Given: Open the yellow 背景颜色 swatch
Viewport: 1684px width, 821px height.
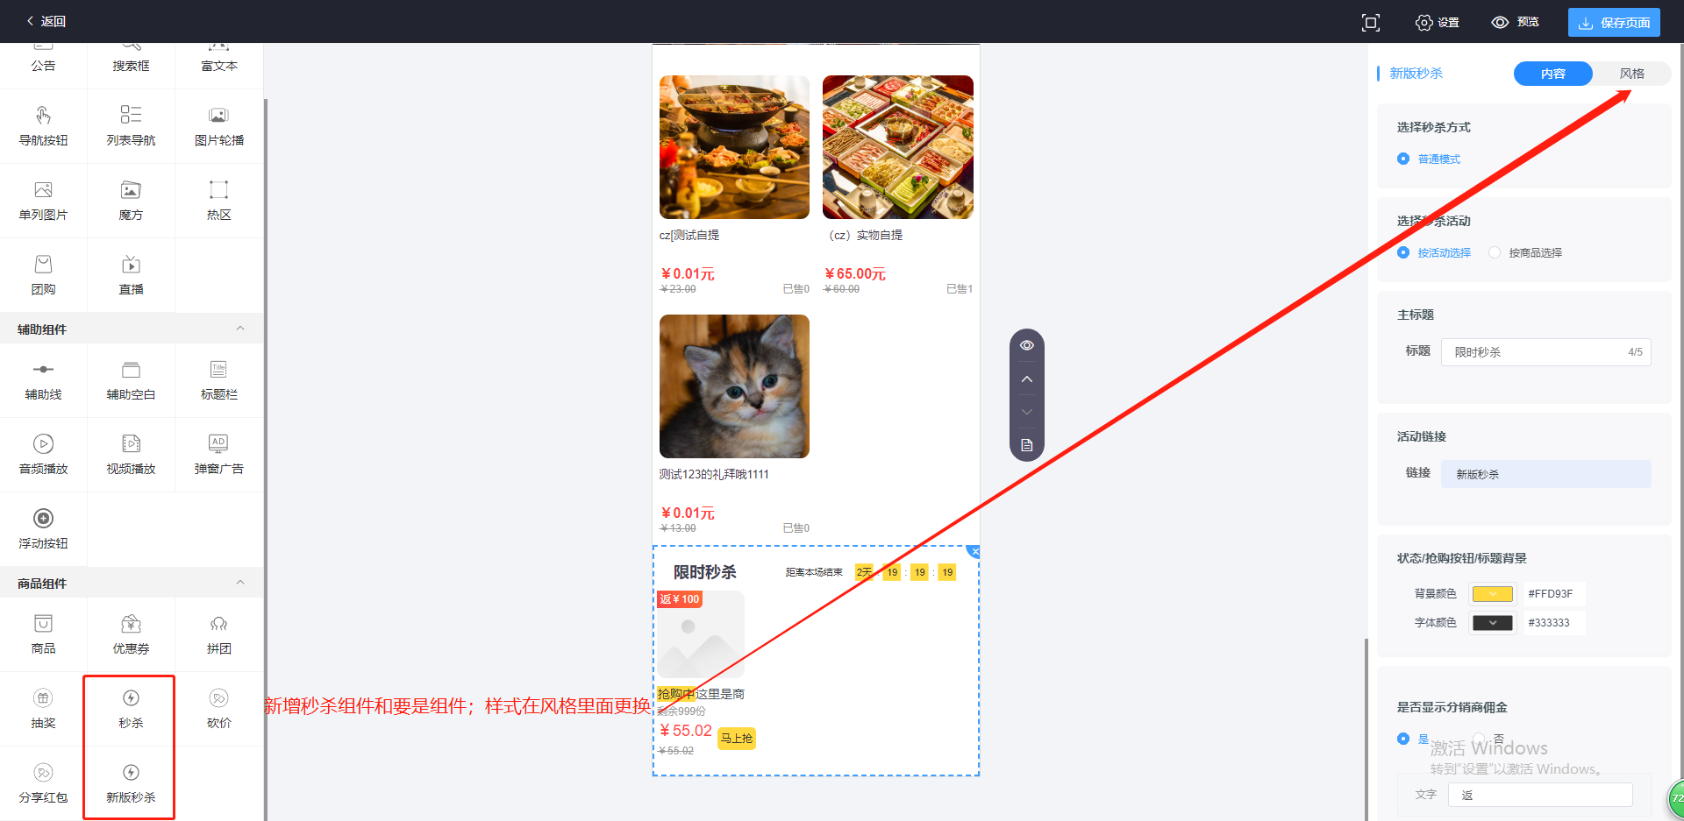Looking at the screenshot, I should pyautogui.click(x=1493, y=594).
